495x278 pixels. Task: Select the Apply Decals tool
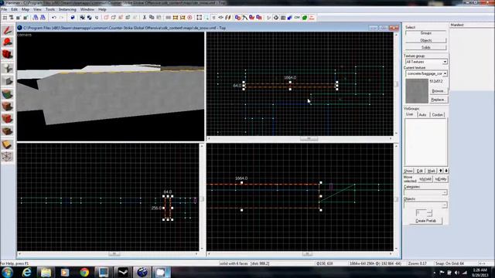[x=8, y=119]
